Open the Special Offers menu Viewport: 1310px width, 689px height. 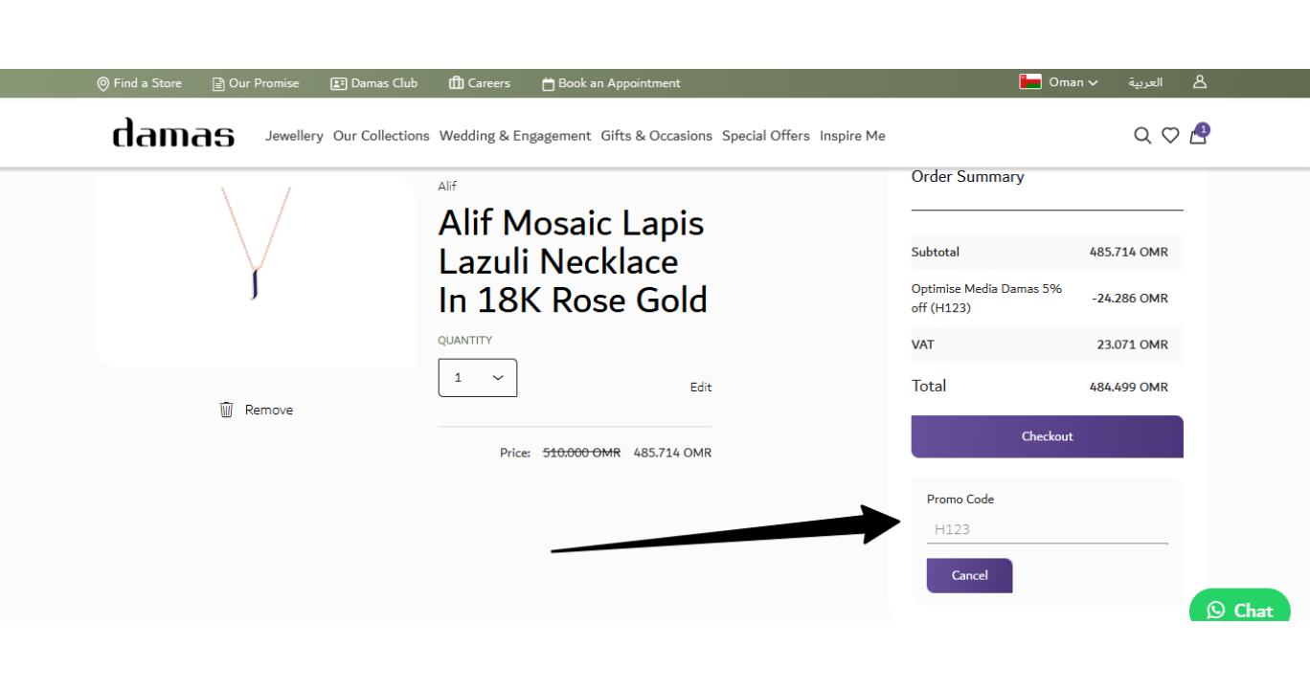pyautogui.click(x=766, y=136)
